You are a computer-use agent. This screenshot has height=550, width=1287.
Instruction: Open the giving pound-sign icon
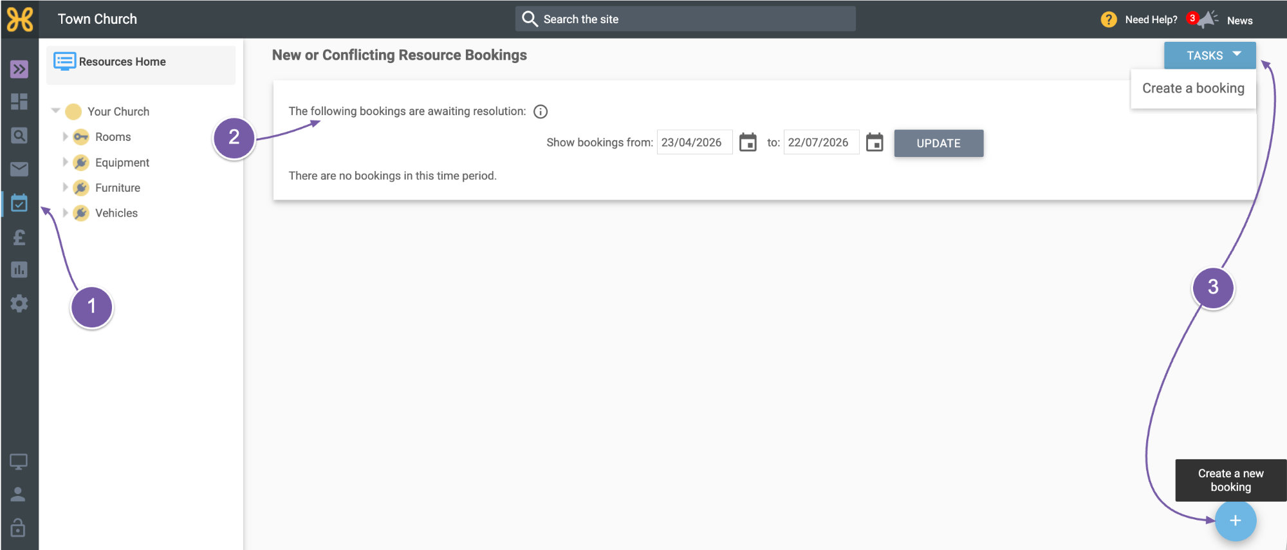(19, 237)
